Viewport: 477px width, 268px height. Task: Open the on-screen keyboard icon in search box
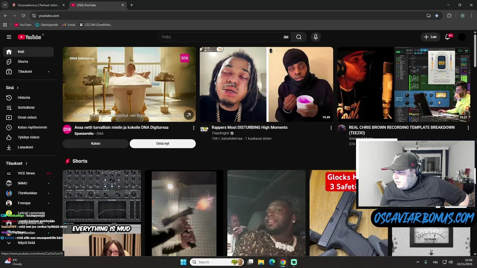coord(286,37)
